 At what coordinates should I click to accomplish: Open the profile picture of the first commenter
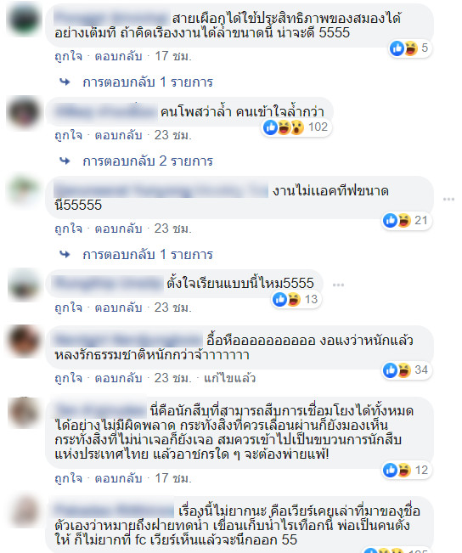pyautogui.click(x=24, y=19)
